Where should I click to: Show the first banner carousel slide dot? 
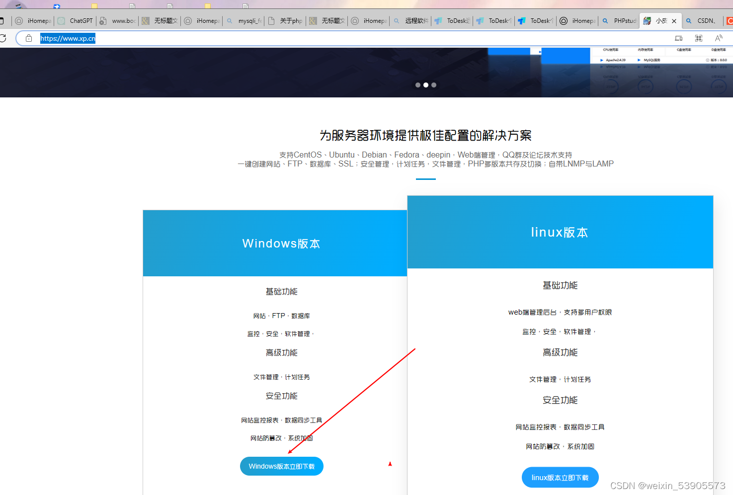coord(418,85)
